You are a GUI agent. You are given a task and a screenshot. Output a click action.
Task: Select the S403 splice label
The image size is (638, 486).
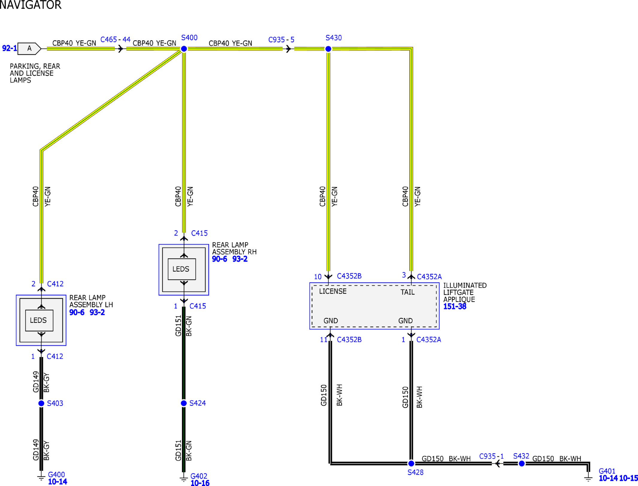55,403
